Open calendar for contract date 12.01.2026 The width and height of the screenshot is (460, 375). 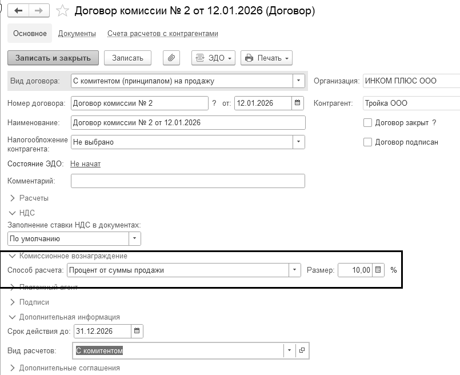coord(298,103)
